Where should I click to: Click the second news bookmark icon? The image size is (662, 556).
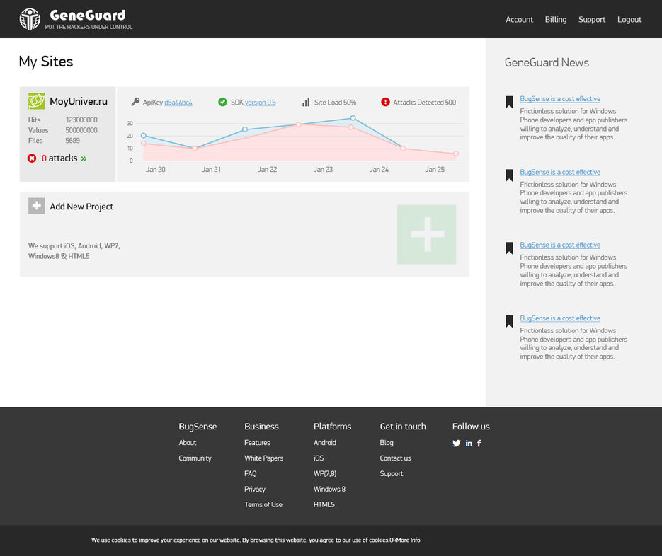509,175
